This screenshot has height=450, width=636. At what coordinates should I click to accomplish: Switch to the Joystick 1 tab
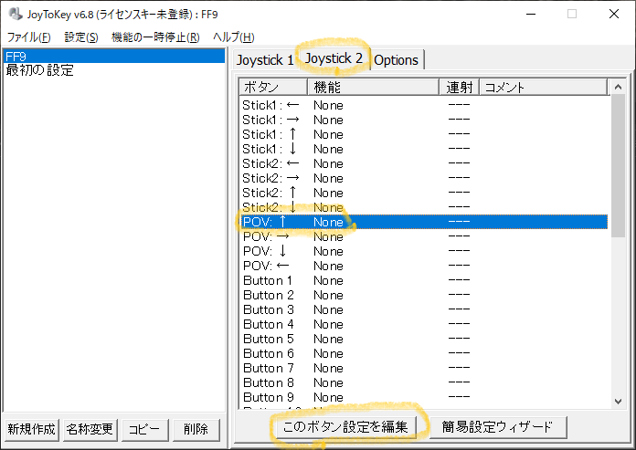265,60
